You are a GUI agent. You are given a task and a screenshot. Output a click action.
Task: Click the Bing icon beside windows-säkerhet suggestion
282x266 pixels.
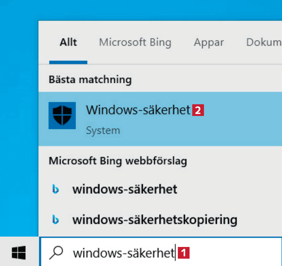pyautogui.click(x=56, y=189)
